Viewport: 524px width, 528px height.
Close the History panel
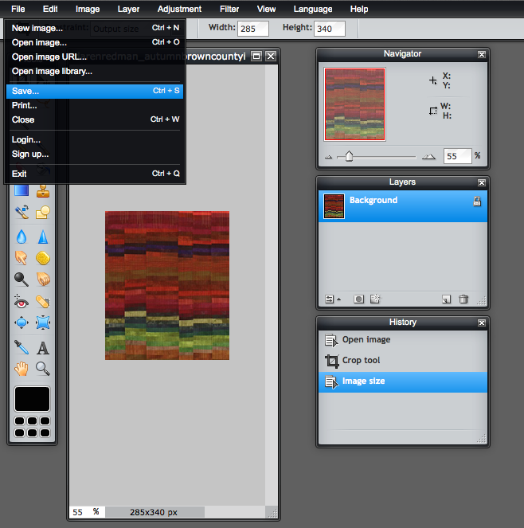(482, 323)
